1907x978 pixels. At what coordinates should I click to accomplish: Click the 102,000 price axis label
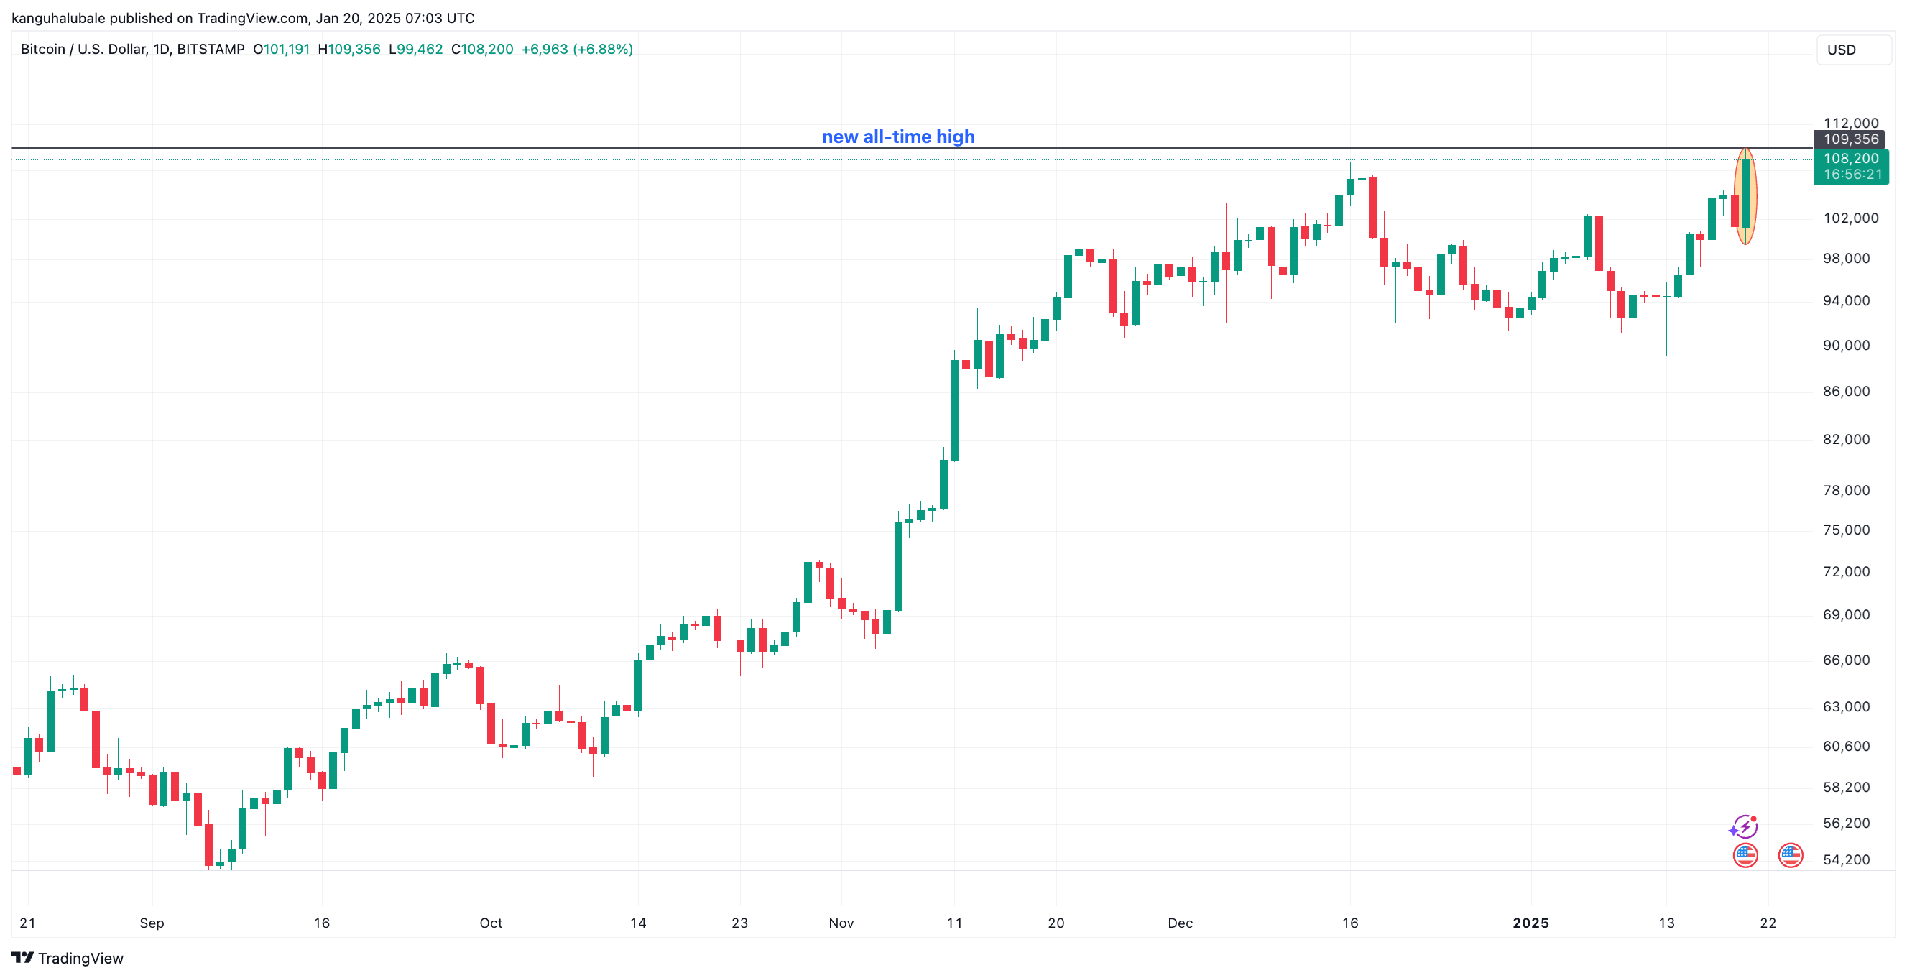pyautogui.click(x=1850, y=218)
